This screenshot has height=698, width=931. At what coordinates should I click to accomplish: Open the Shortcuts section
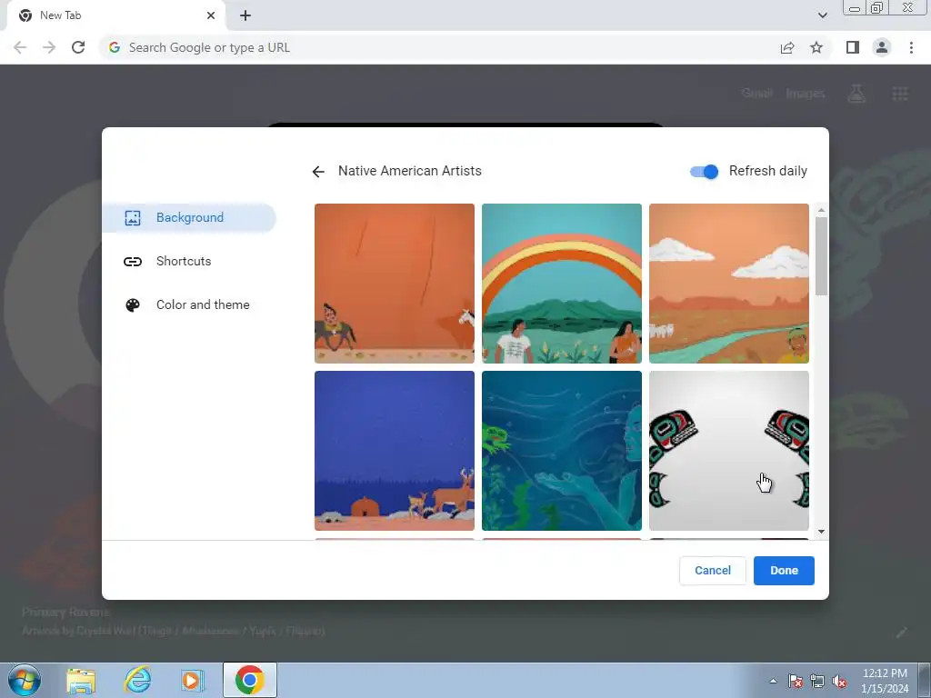(x=189, y=261)
